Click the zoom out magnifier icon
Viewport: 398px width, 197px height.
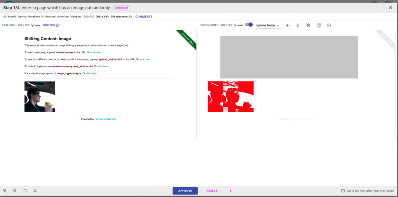(x=15, y=191)
